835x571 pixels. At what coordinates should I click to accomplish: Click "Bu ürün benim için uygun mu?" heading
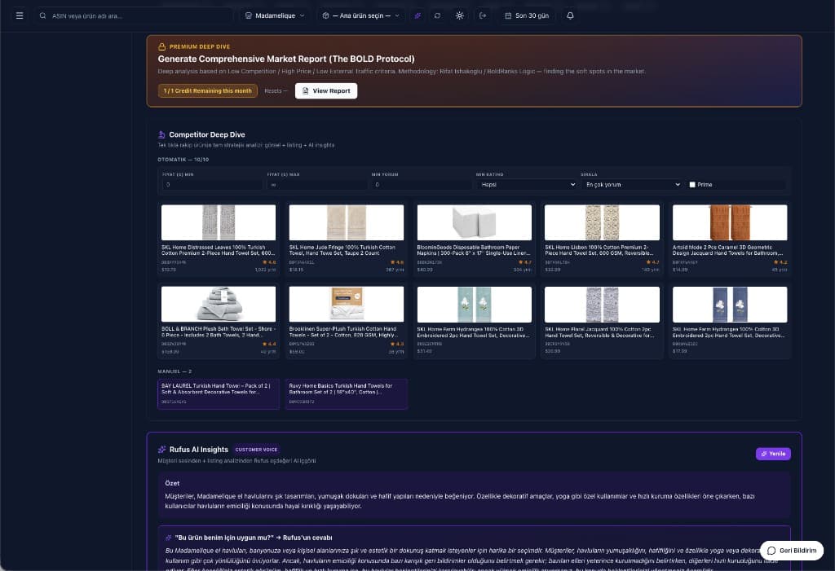pos(254,538)
